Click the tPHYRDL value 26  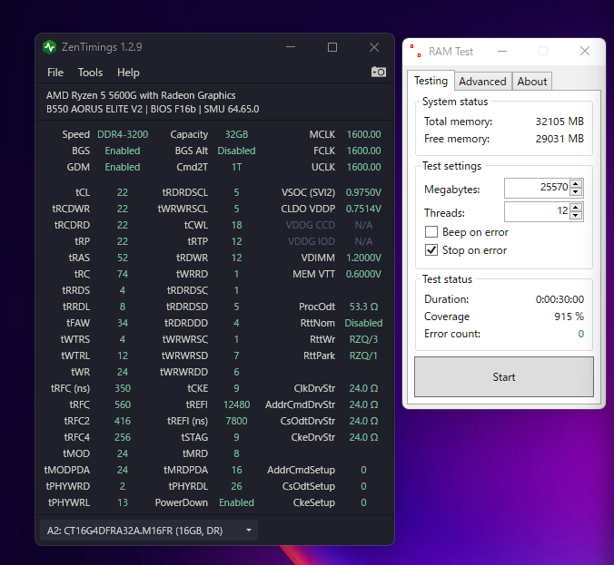(x=236, y=486)
